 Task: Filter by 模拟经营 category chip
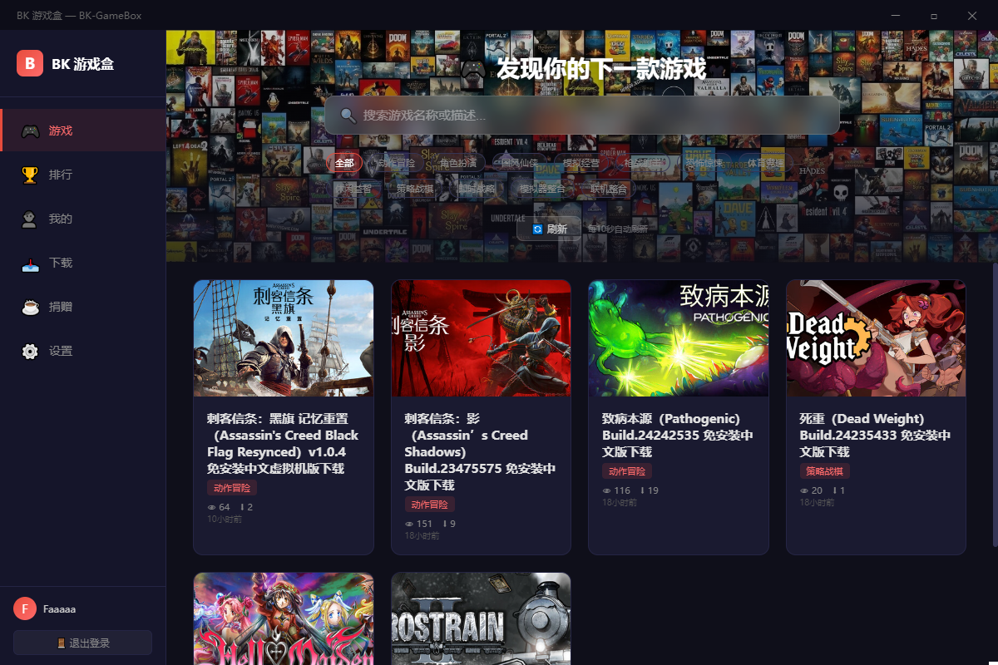(581, 163)
